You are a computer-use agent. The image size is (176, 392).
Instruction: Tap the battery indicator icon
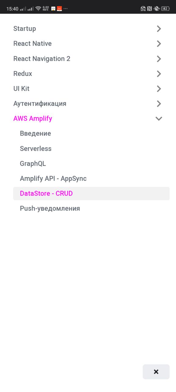(x=165, y=9)
